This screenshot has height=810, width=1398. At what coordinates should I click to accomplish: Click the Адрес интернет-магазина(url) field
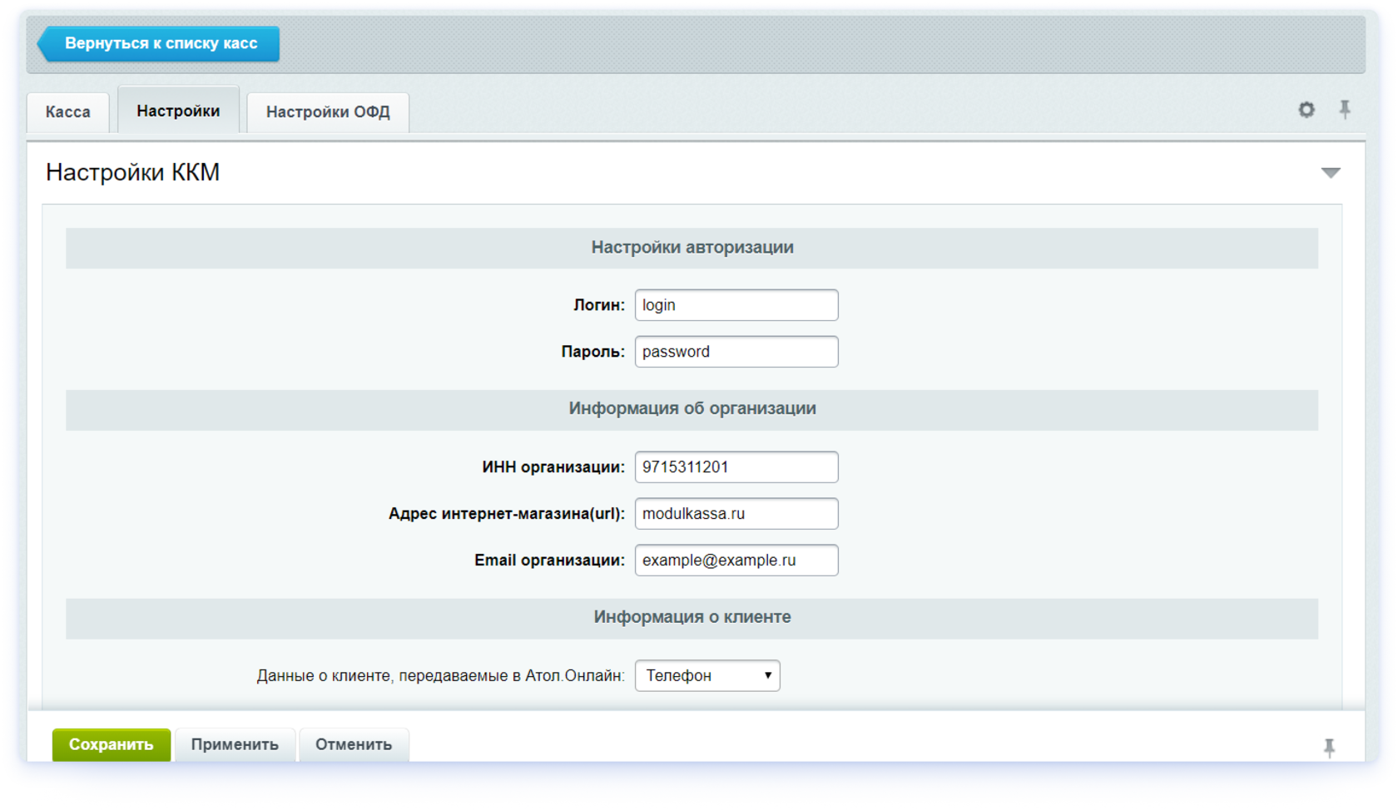[736, 514]
